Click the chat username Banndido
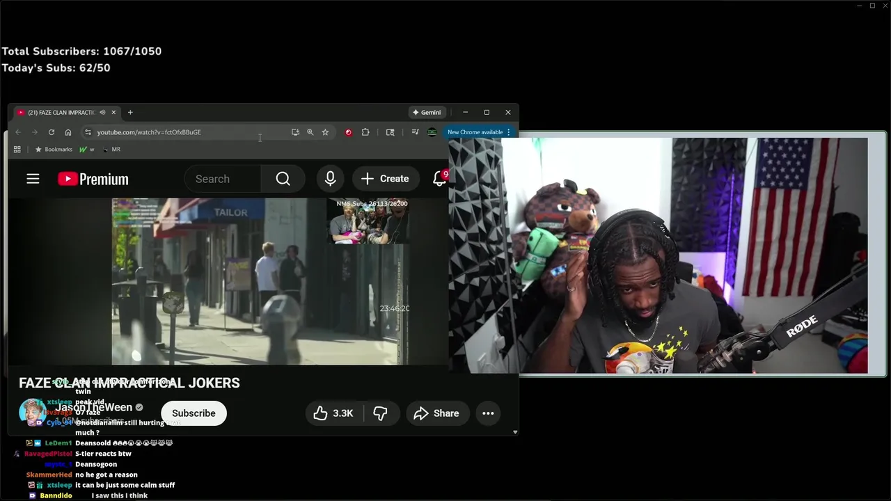Screen dimensions: 891x501 pyautogui.click(x=56, y=495)
